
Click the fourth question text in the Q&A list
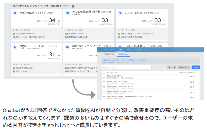pos(120,91)
